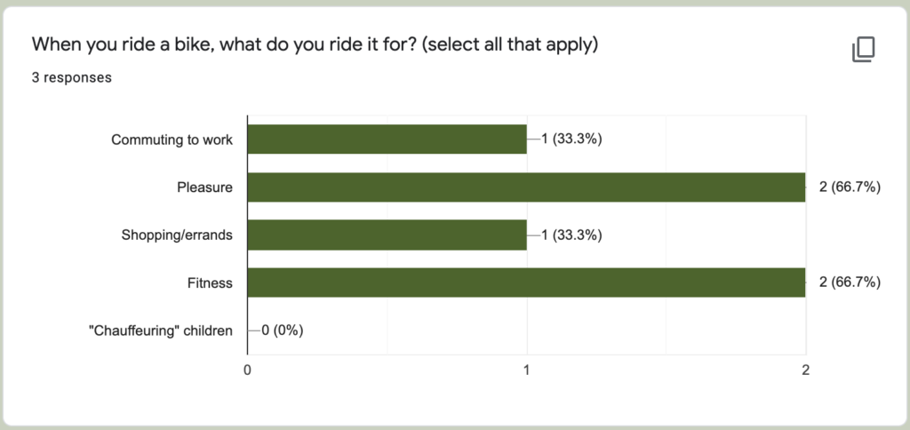The height and width of the screenshot is (430, 910).
Task: Click the Shopping/errands bar
Action: [387, 235]
